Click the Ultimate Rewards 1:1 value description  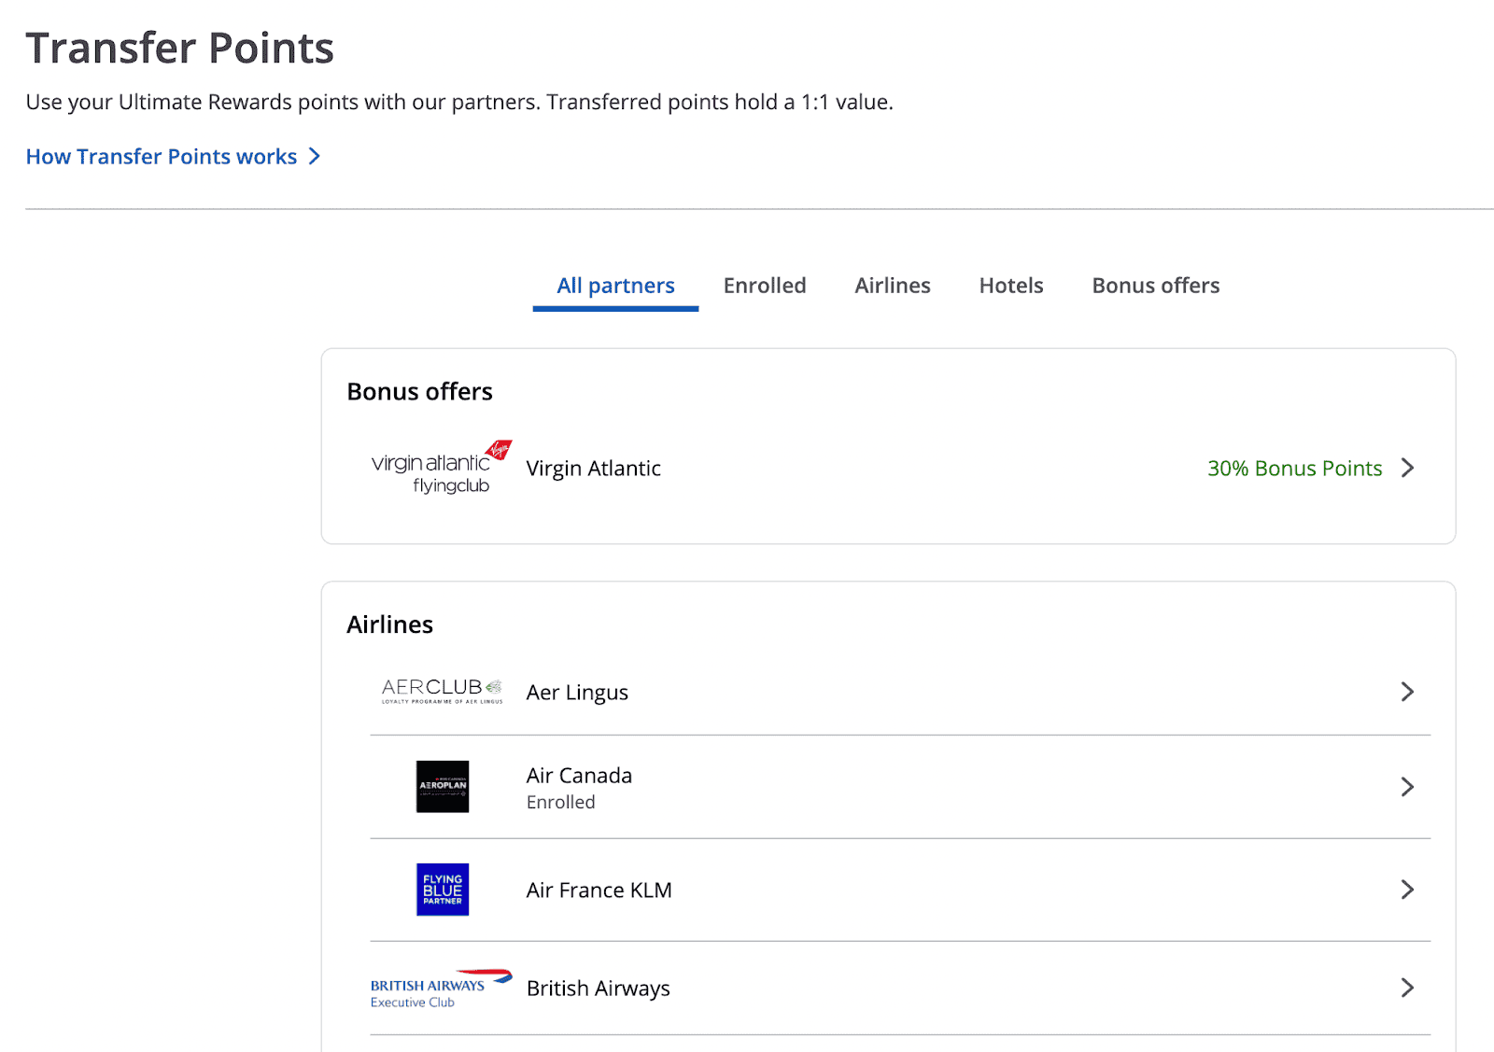coord(459,102)
